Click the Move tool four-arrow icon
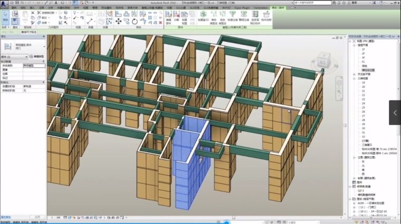The image size is (401, 224). [118, 22]
